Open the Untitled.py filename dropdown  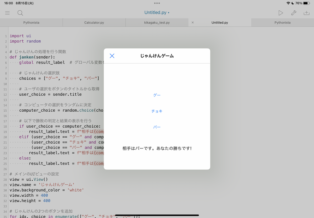click(157, 13)
